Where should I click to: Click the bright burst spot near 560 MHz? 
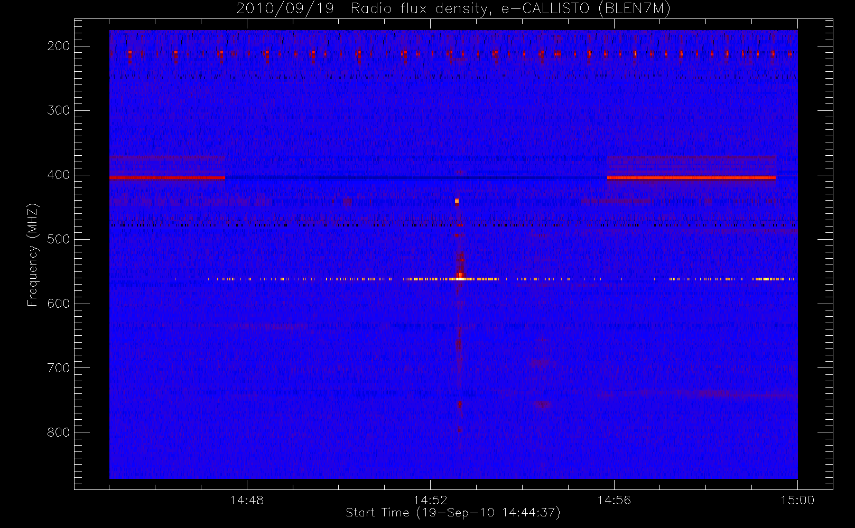(x=460, y=276)
